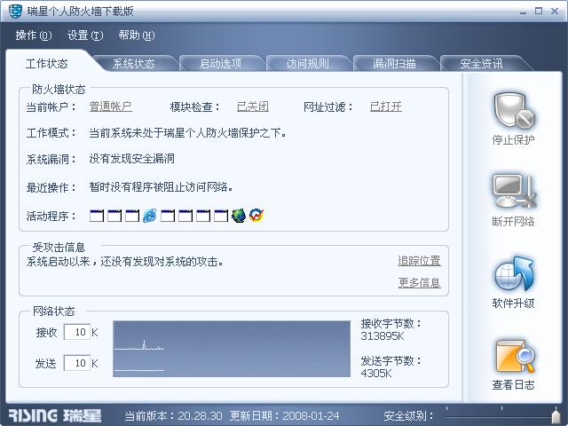Image resolution: width=568 pixels, height=426 pixels.
Task: Select window icon just left of green globe
Action: tap(221, 216)
